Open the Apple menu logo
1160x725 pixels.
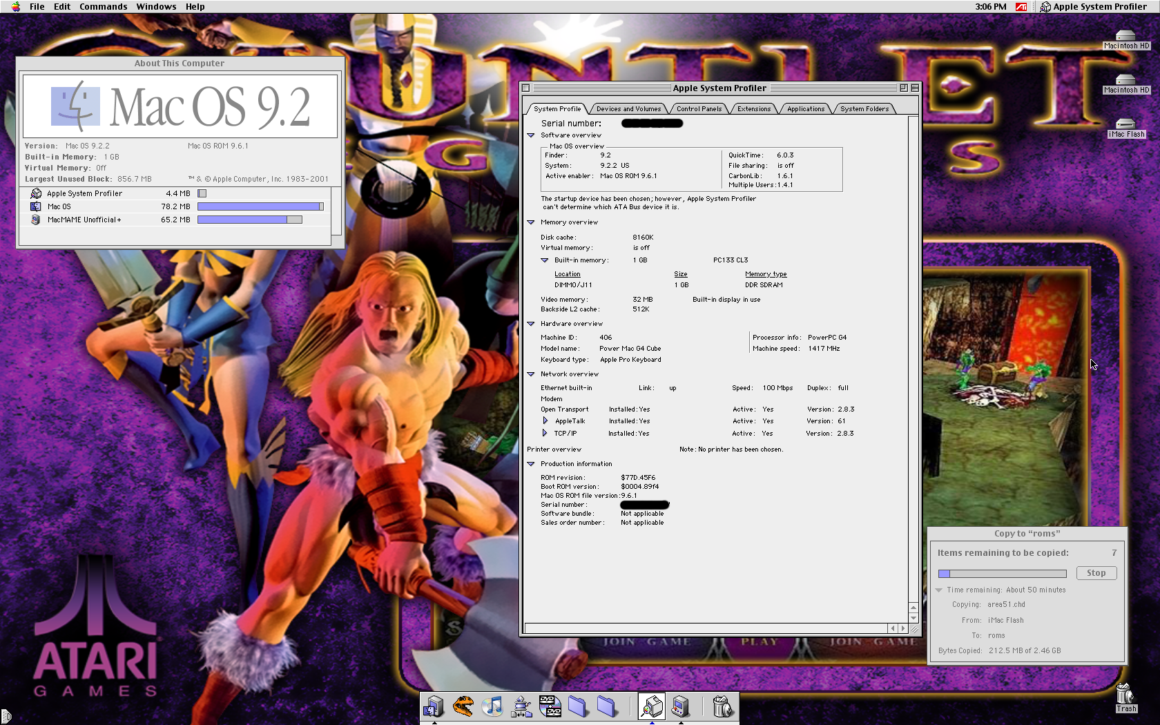pyautogui.click(x=15, y=6)
